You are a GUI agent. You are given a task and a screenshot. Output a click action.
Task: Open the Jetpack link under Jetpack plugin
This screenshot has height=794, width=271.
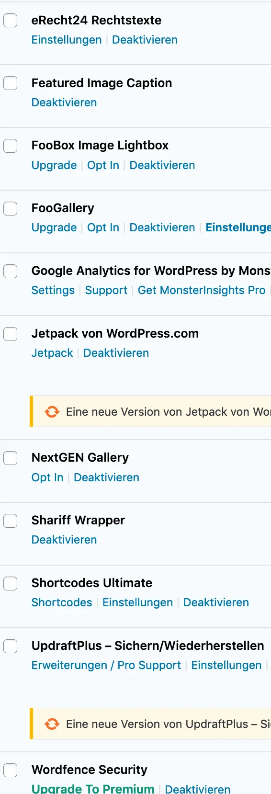52,353
